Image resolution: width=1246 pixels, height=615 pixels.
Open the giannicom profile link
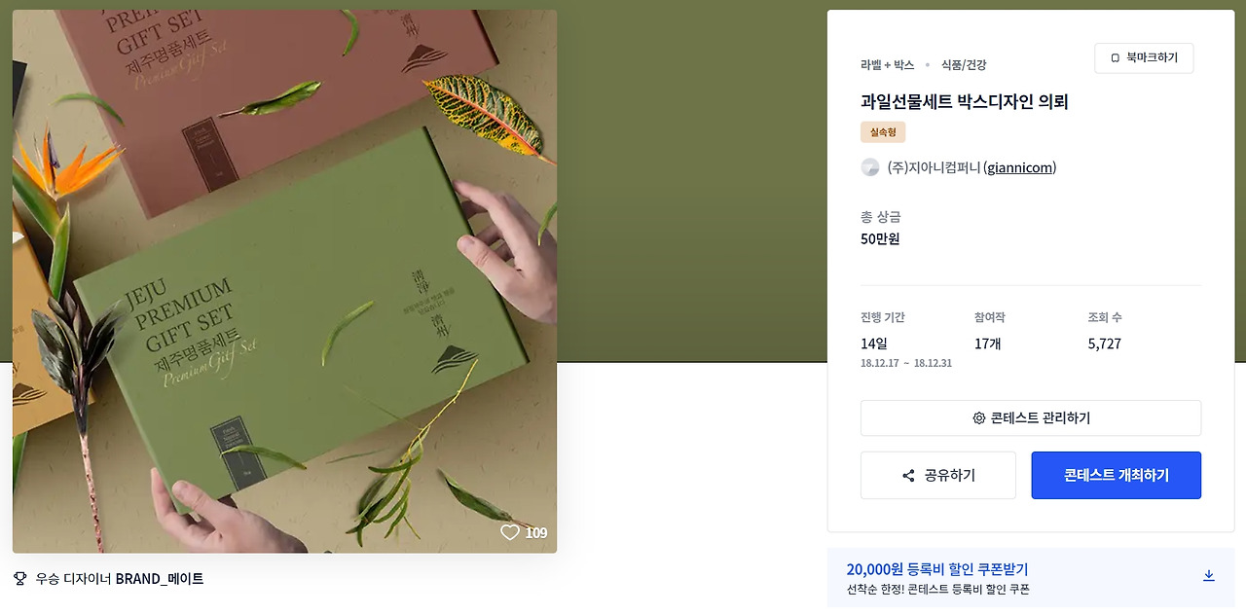click(1020, 167)
